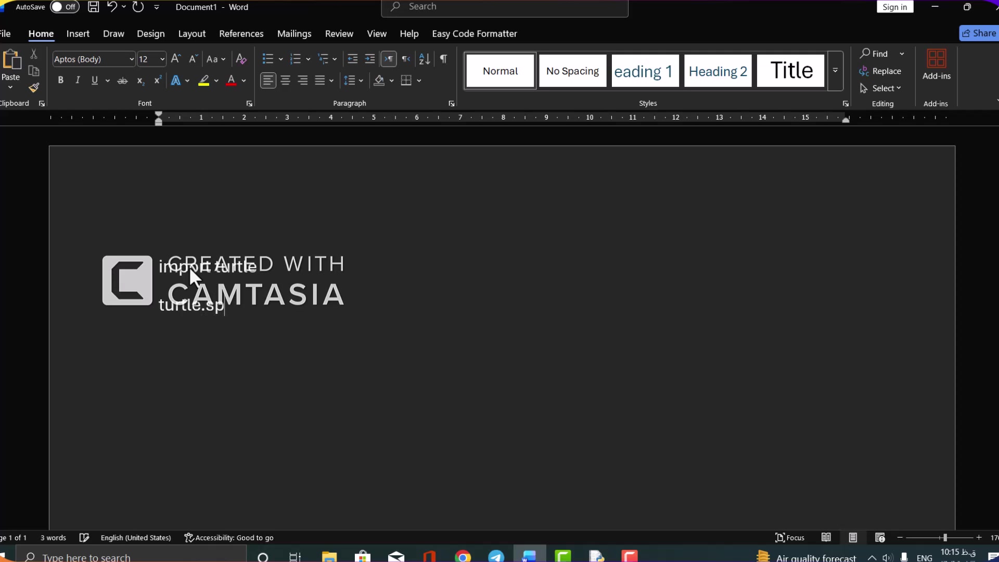999x562 pixels.
Task: Open the font name dropdown
Action: click(131, 59)
